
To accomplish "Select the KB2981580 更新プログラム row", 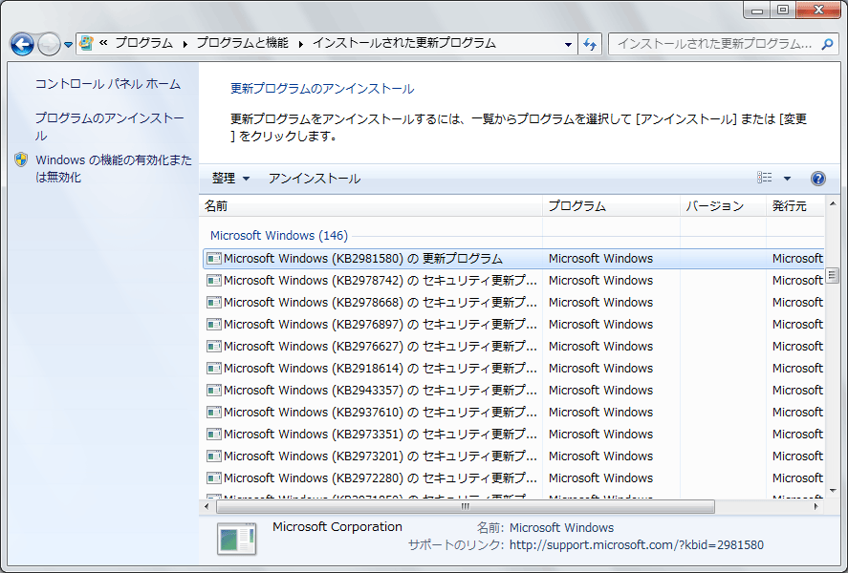I will [513, 259].
